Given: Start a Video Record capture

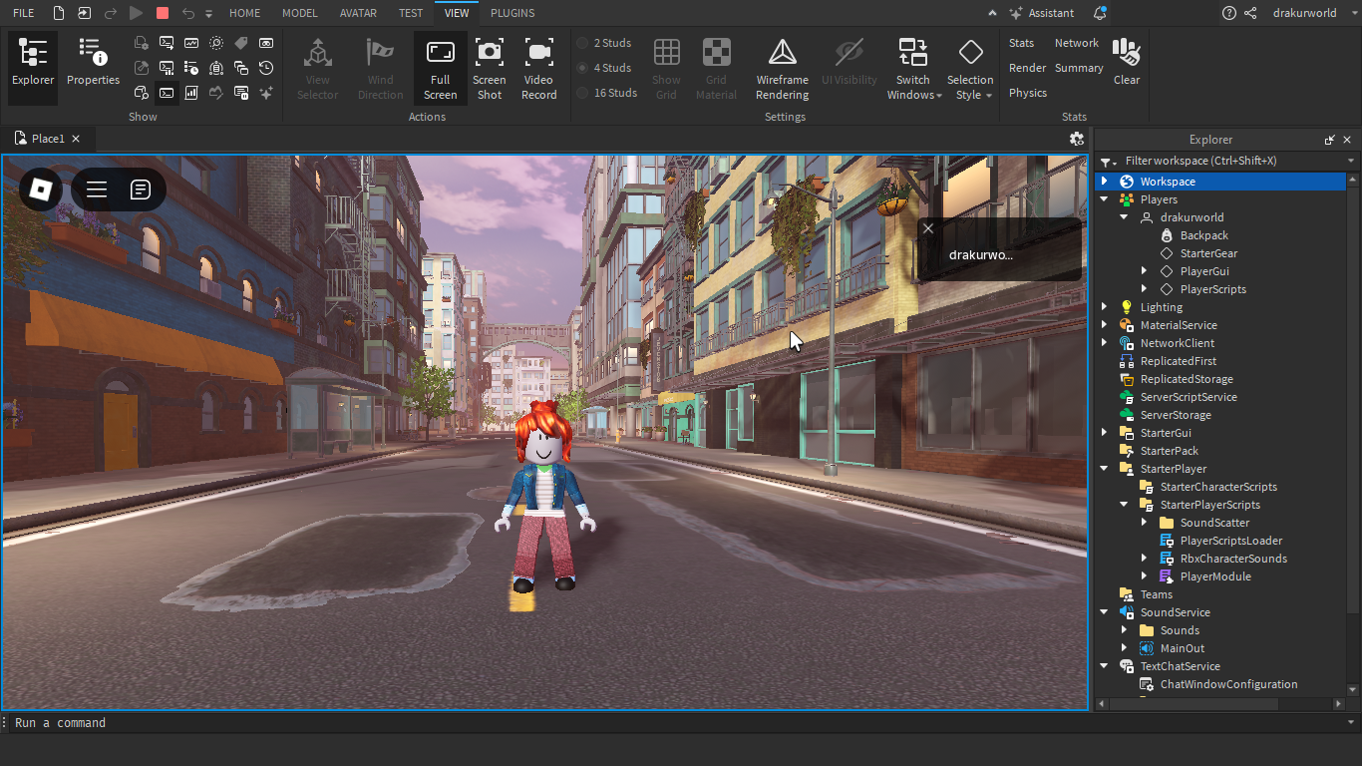Looking at the screenshot, I should [x=538, y=69].
